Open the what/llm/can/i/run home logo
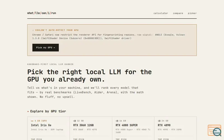224x140 pixels. coord(41,13)
